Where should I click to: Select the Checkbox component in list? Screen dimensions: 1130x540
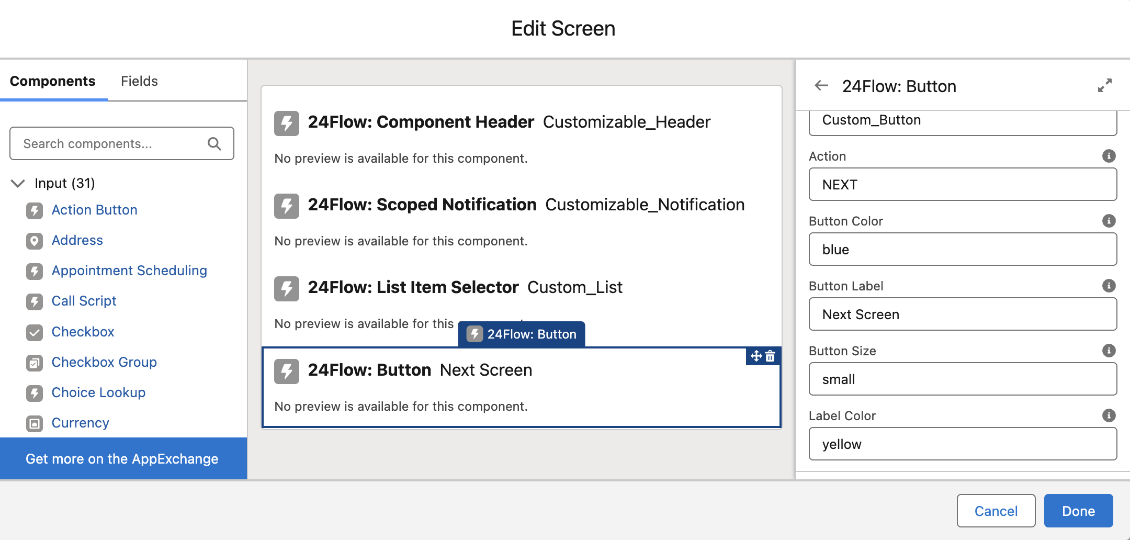click(83, 332)
